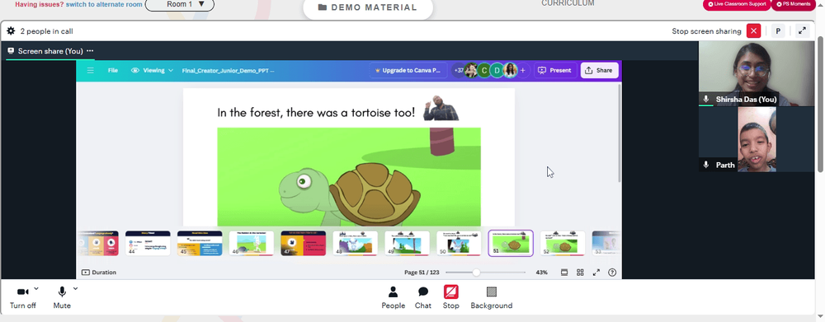Screen dimensions: 825x322
Task: Click Shirsha Das video tile
Action: pyautogui.click(x=756, y=73)
